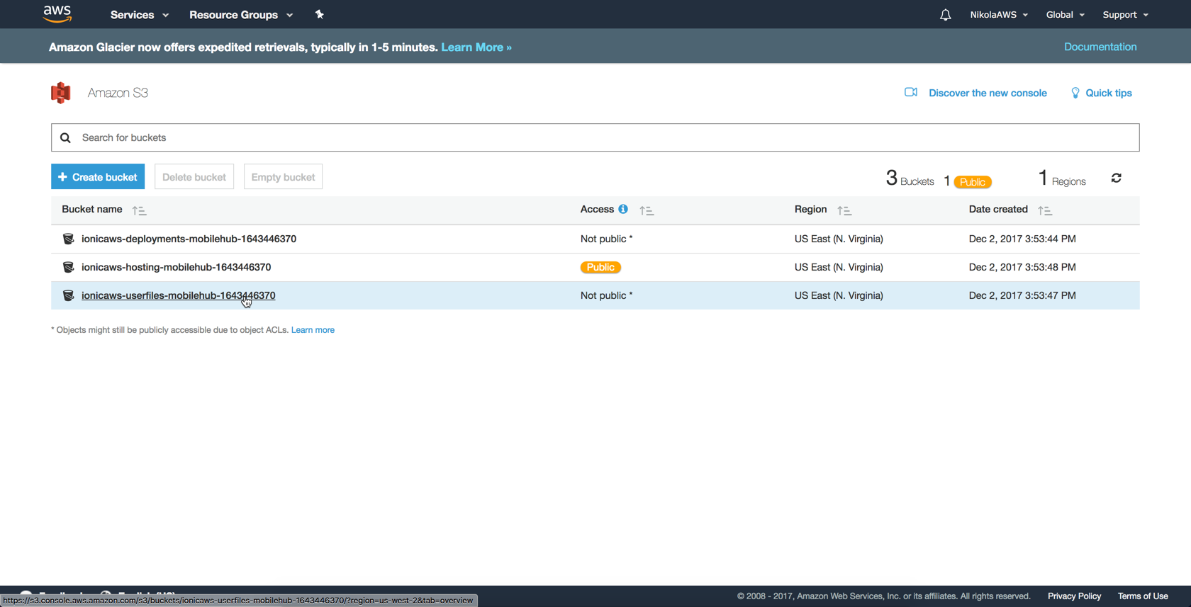Open ionicaws-userfiles-mobilehub-1643446370 bucket
Image resolution: width=1191 pixels, height=607 pixels.
point(178,295)
